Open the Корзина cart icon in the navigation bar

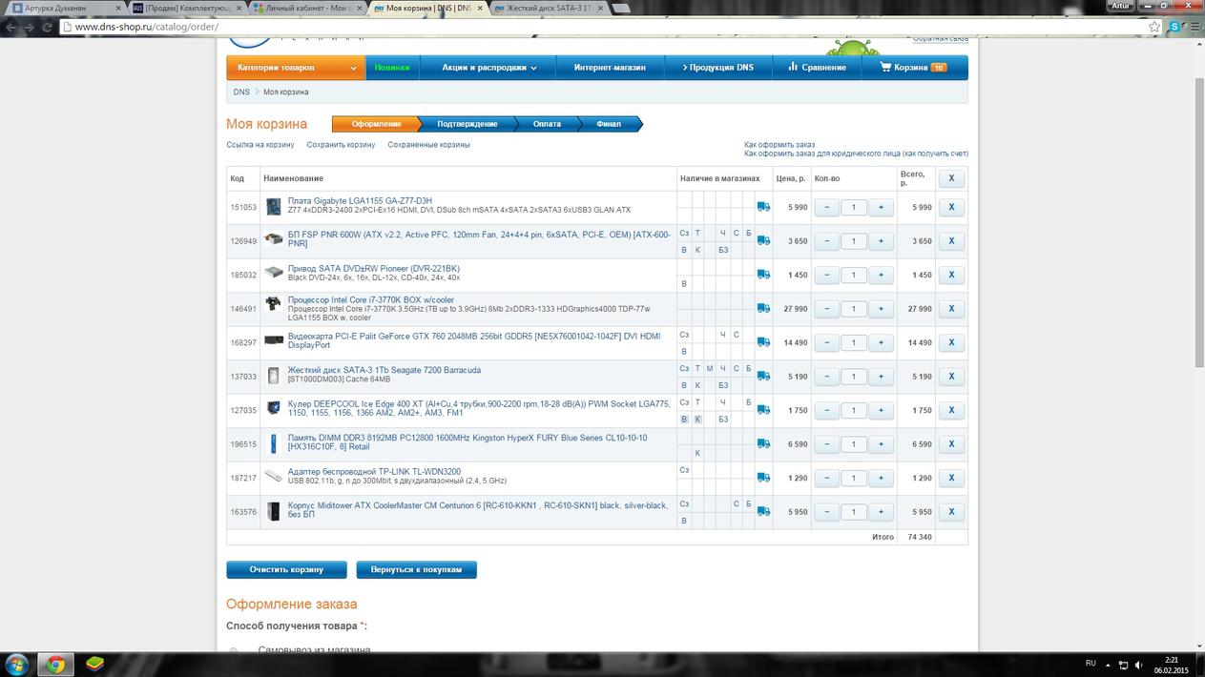pyautogui.click(x=885, y=67)
